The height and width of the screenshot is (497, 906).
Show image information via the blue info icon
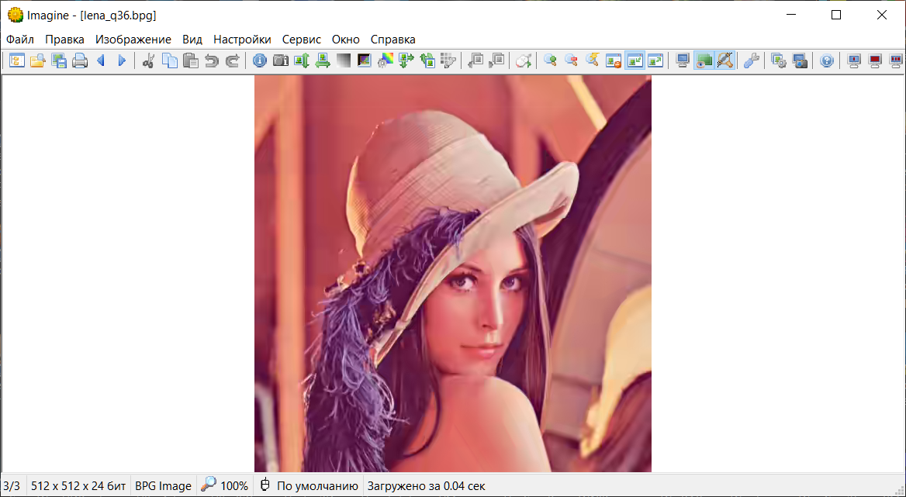coord(259,60)
